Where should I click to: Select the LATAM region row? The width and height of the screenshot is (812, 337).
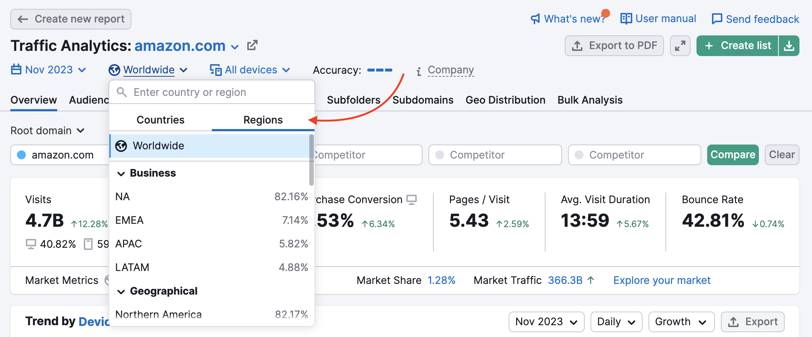(x=211, y=267)
